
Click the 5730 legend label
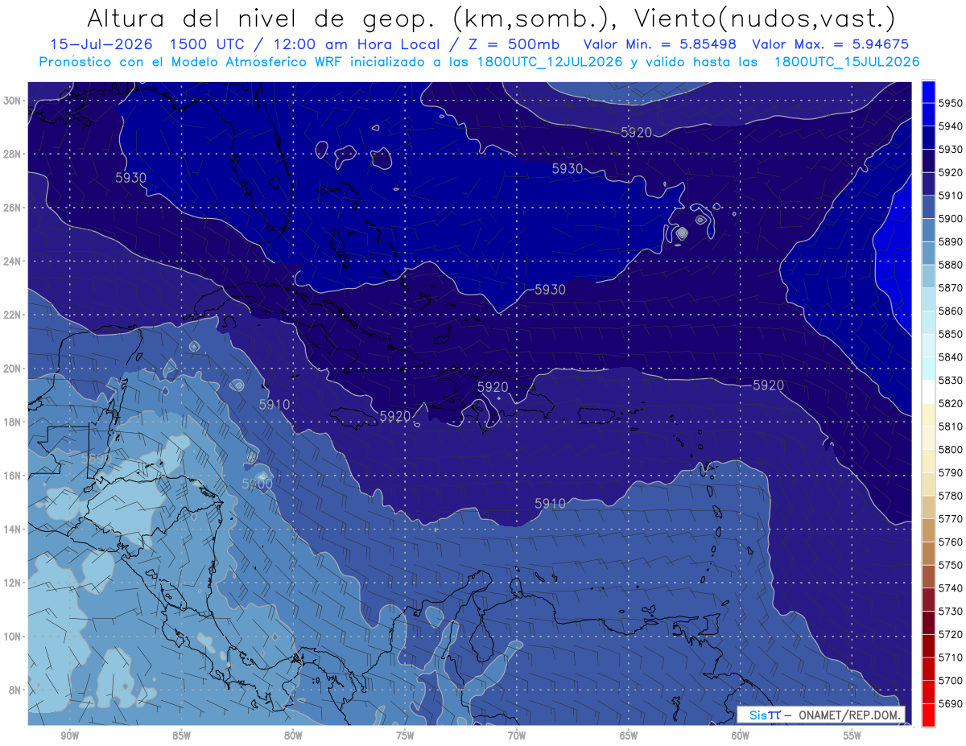(952, 611)
